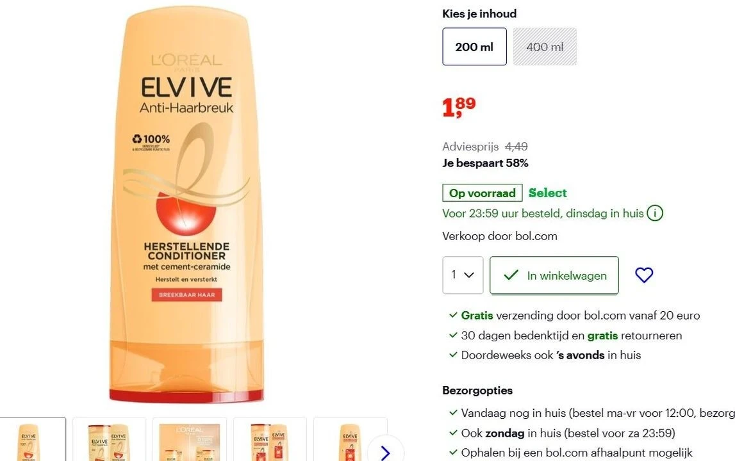The image size is (735, 461).
Task: Click the Verkoop door bol.com seller text
Action: (x=500, y=236)
